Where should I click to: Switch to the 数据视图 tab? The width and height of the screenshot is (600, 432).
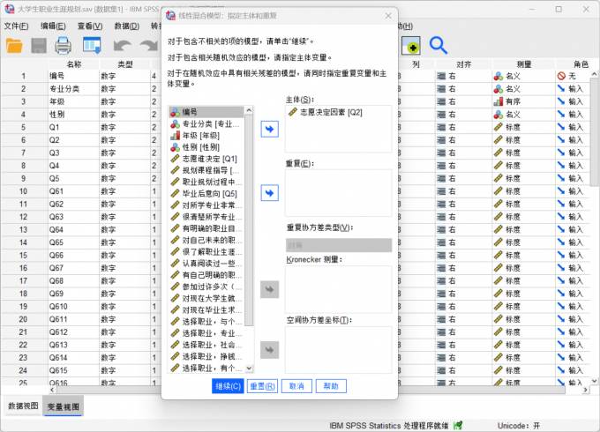point(23,406)
